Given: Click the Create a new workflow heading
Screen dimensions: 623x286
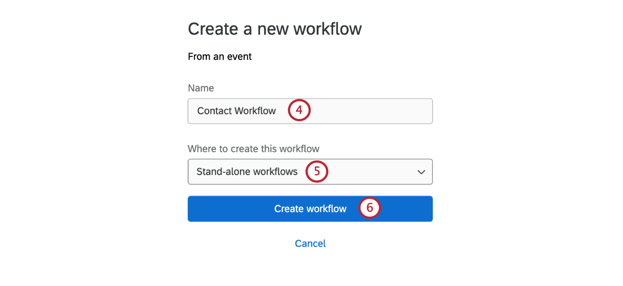Looking at the screenshot, I should [275, 29].
